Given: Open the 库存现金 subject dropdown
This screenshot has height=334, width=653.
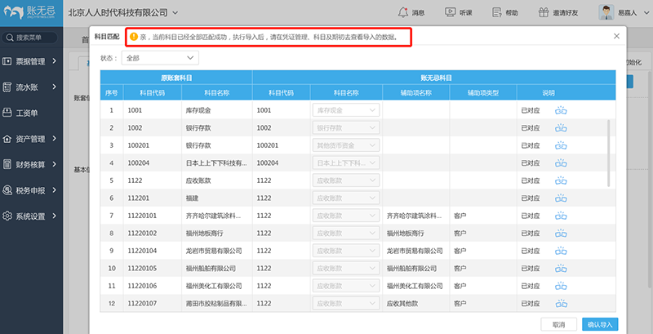Looking at the screenshot, I should point(346,110).
